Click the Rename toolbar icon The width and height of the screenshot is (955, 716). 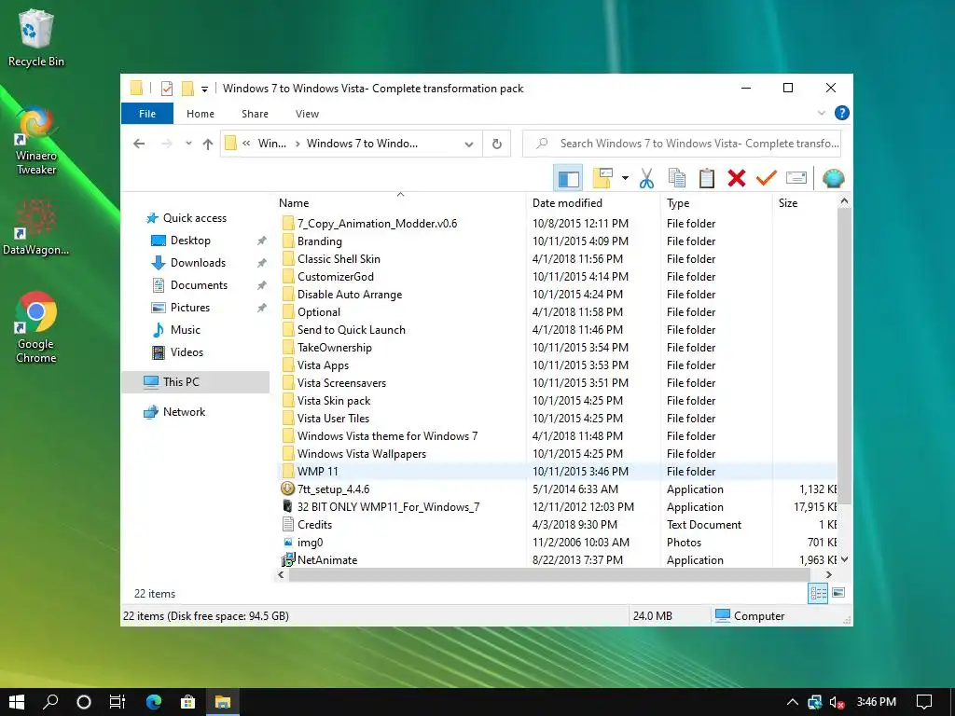[796, 178]
